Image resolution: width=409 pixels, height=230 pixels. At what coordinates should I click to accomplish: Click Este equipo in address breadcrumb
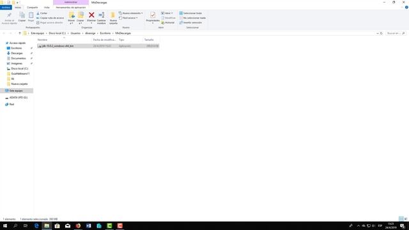click(38, 33)
